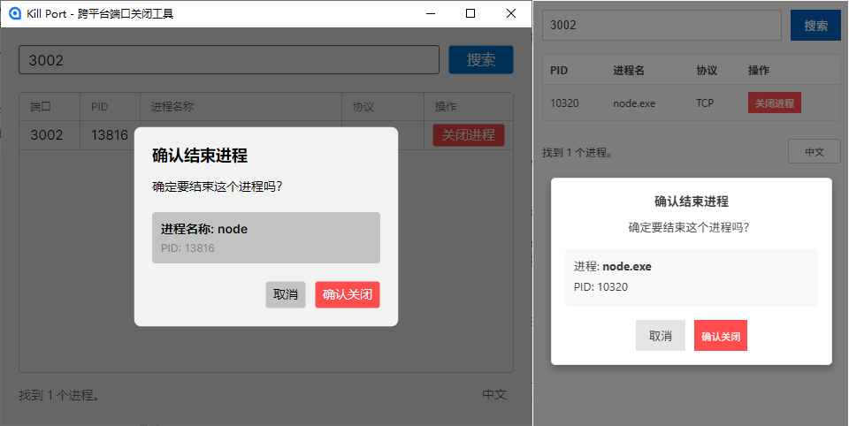This screenshot has width=849, height=426.
Task: Switch language via 中文 below the 13816 table
Action: tap(494, 394)
